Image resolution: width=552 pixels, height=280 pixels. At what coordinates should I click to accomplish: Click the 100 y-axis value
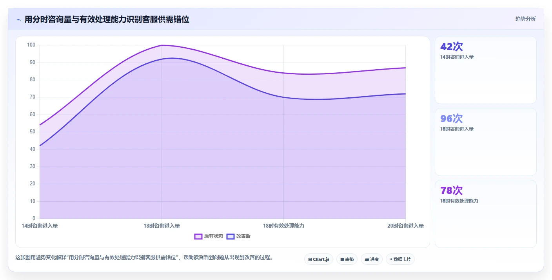point(31,45)
